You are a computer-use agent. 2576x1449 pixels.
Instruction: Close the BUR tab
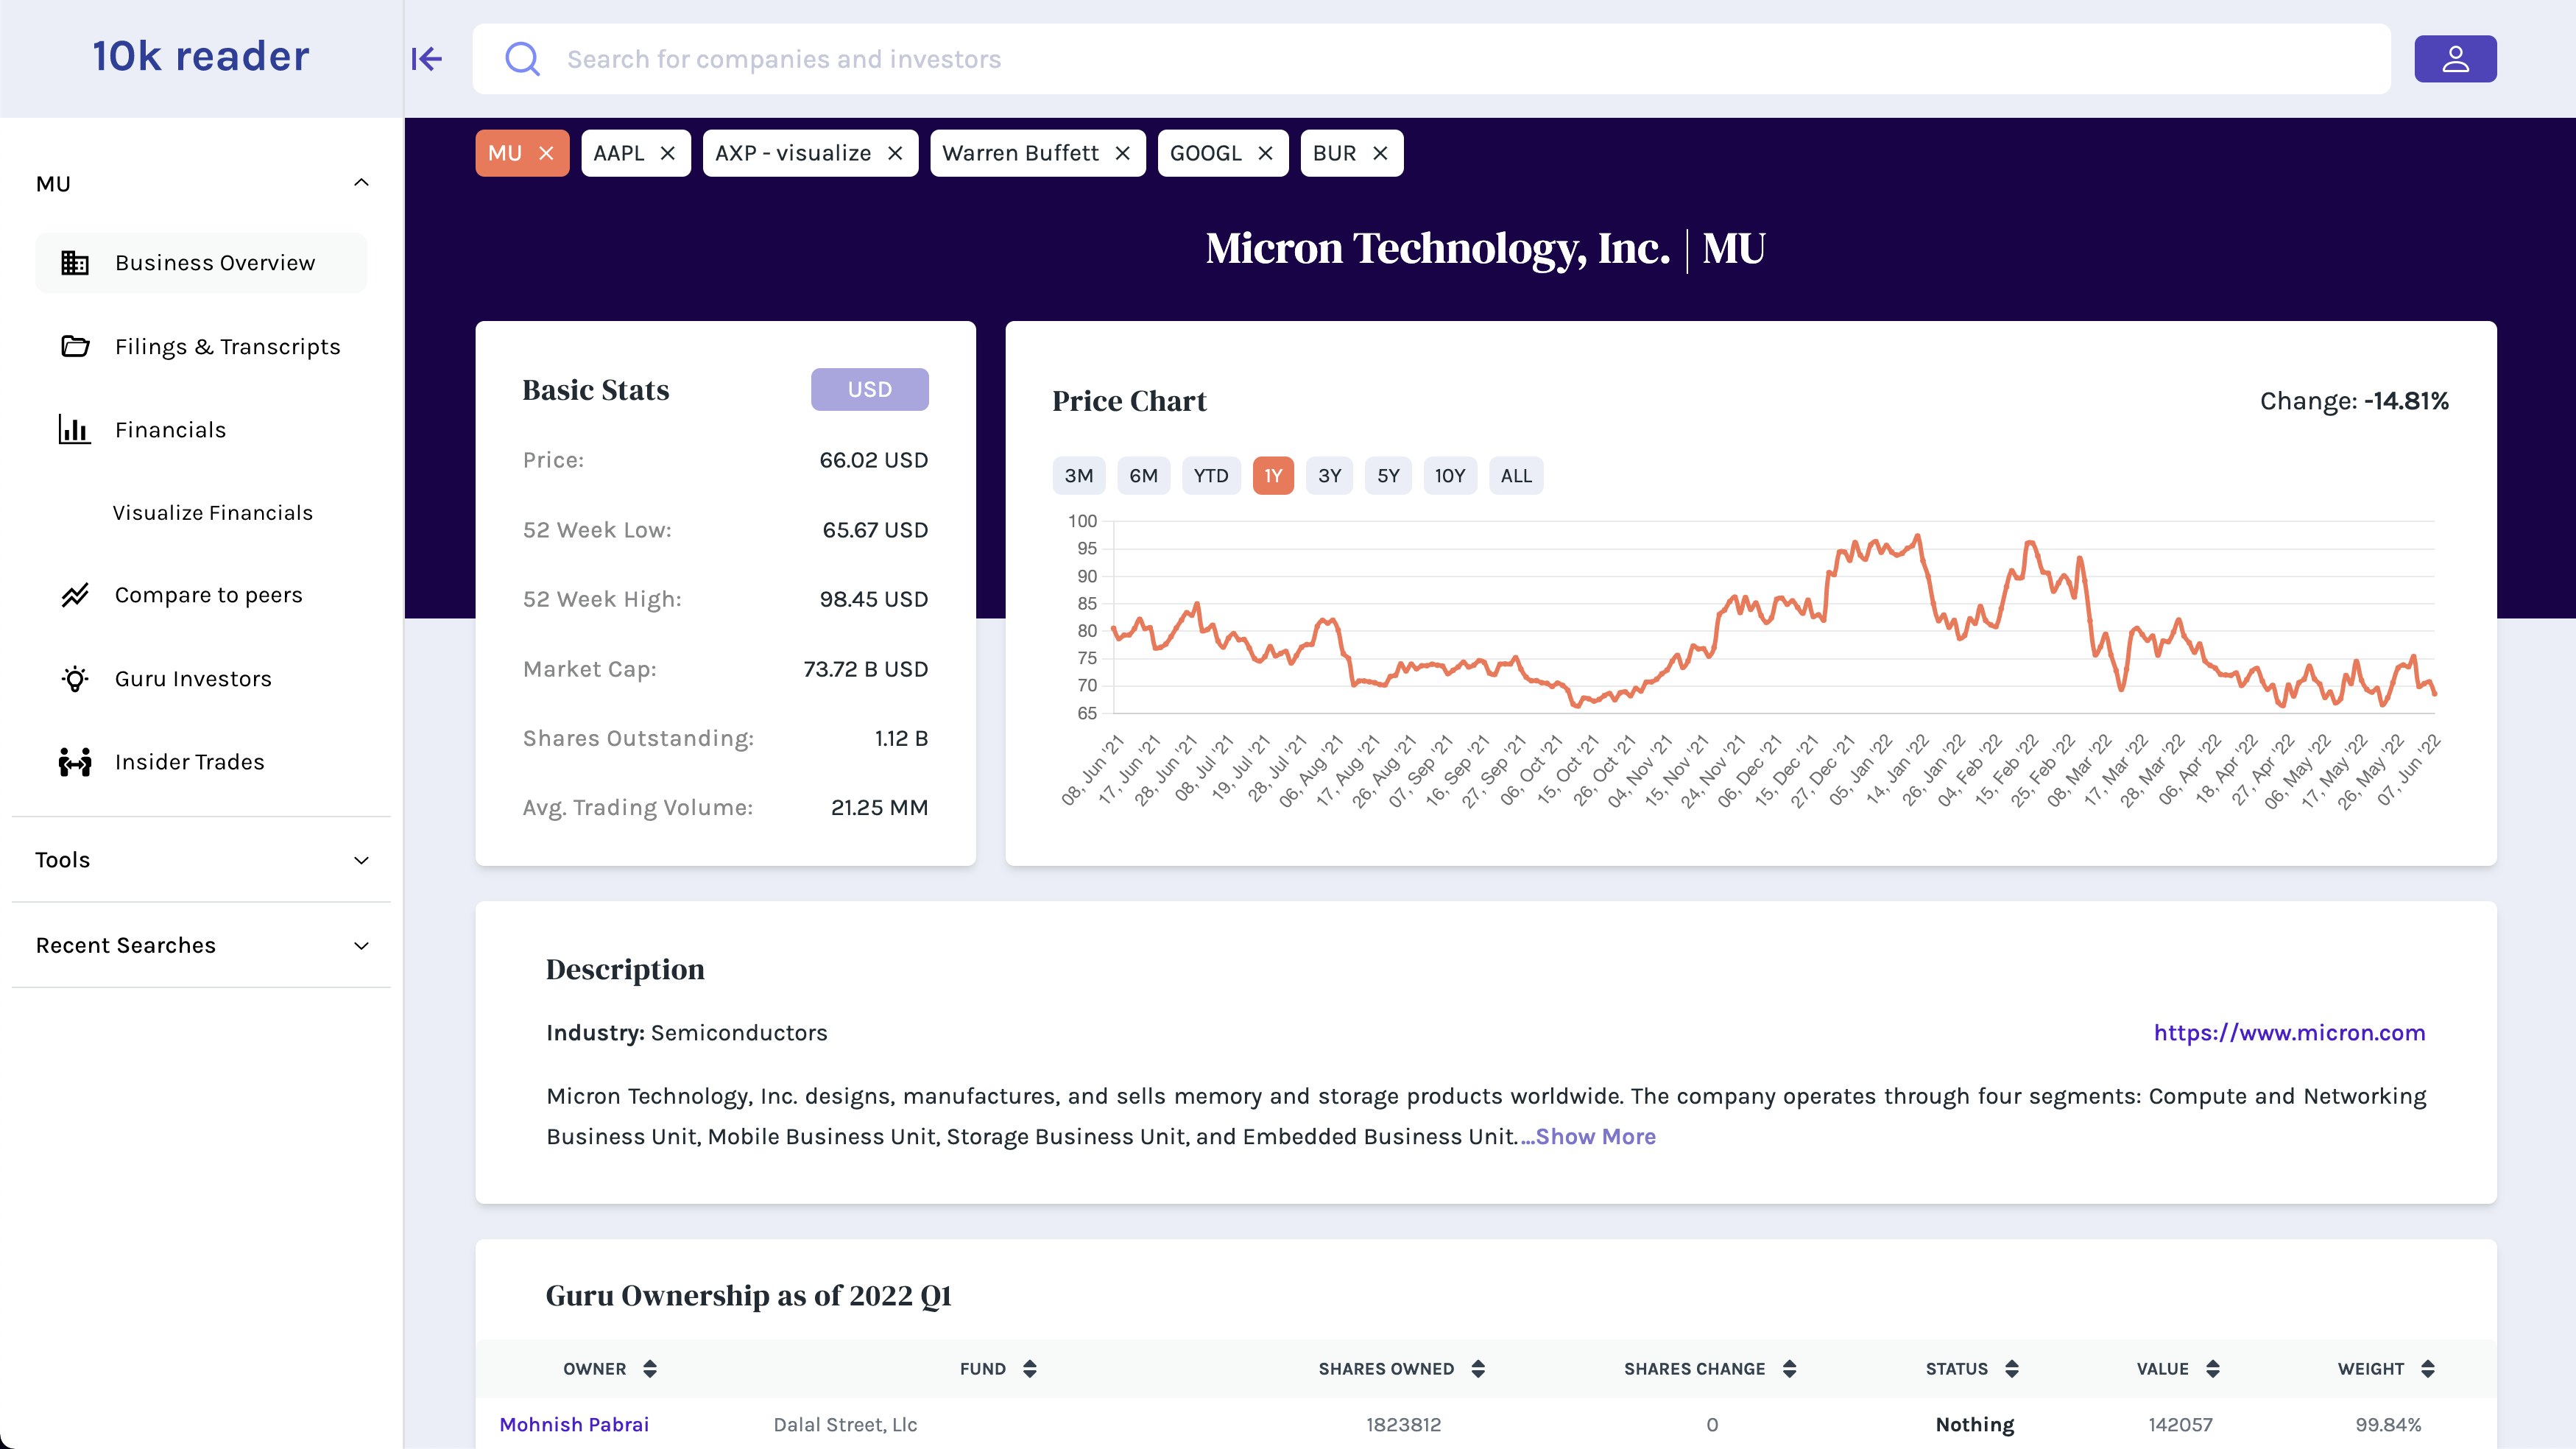pos(1380,153)
